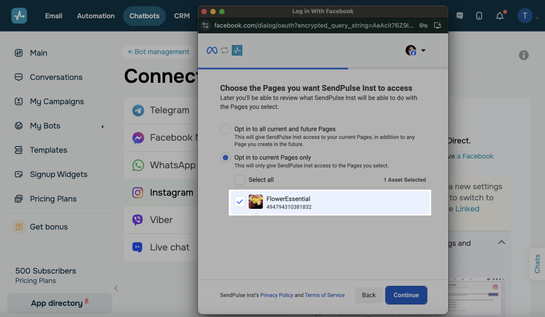Open Templates in sidebar

point(41,150)
